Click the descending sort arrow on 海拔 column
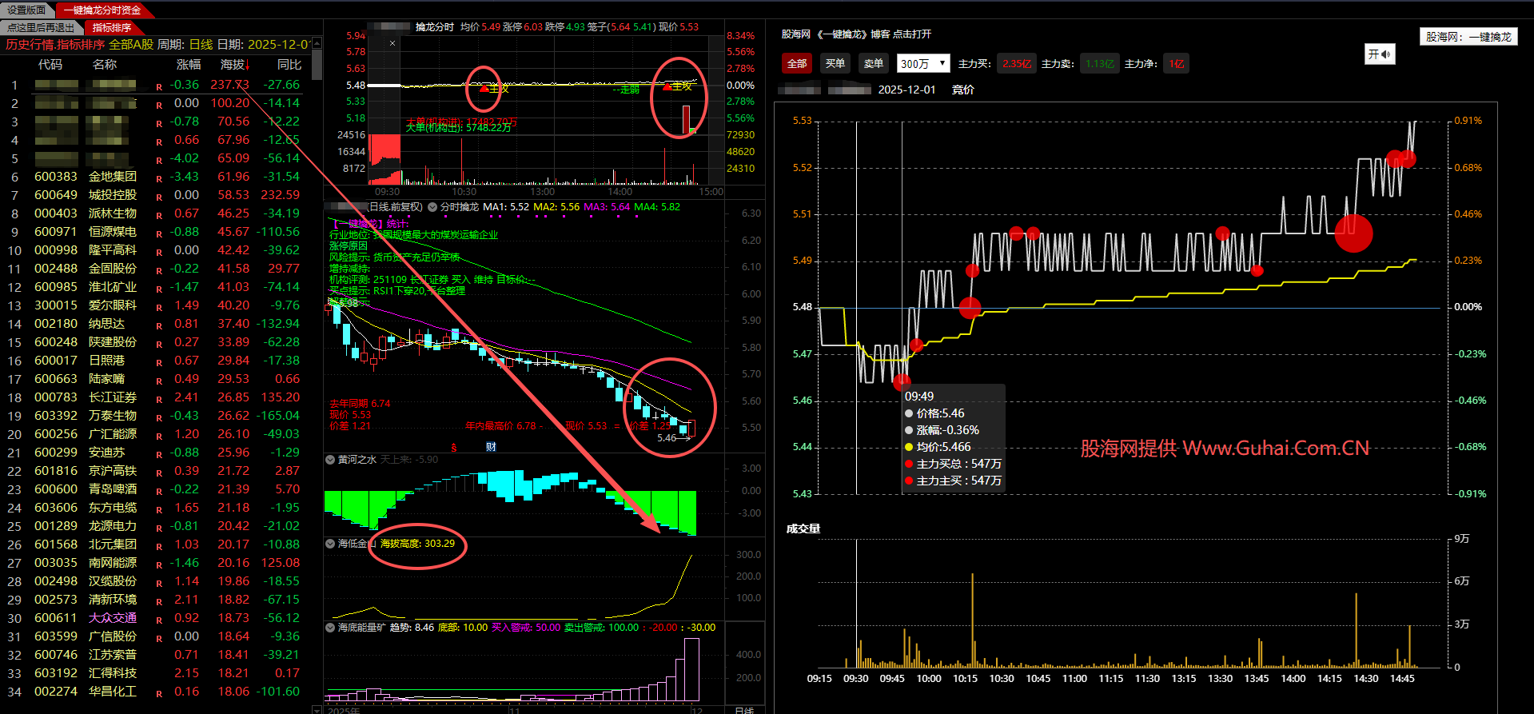 click(x=248, y=66)
